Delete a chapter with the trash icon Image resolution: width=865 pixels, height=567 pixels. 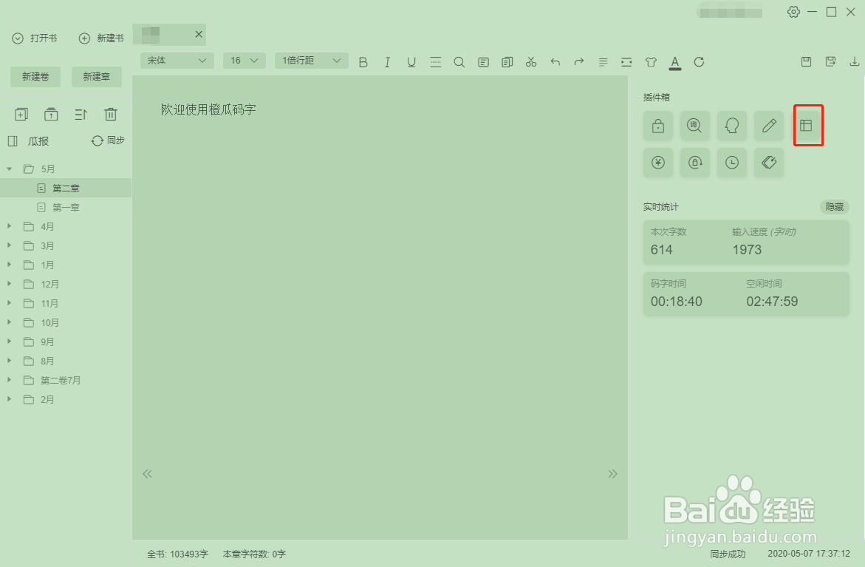[111, 114]
